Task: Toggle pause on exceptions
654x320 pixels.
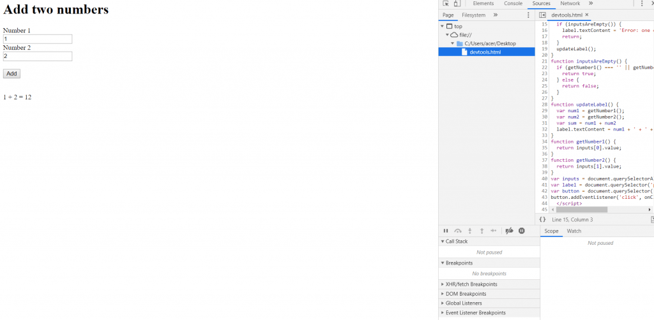Action: pos(522,231)
